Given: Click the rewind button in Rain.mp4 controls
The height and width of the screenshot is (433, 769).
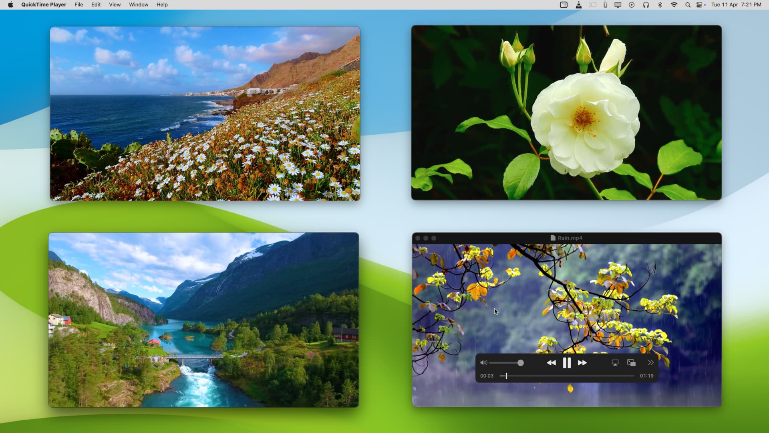Looking at the screenshot, I should click(551, 363).
